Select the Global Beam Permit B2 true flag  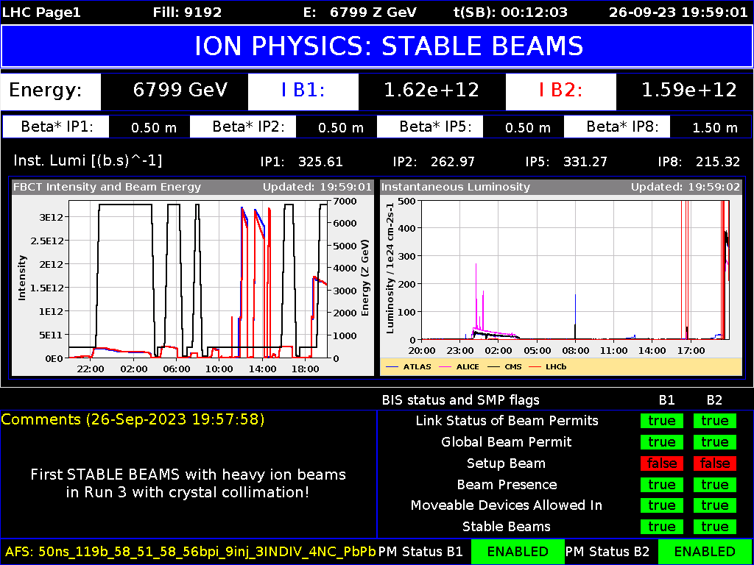[714, 442]
